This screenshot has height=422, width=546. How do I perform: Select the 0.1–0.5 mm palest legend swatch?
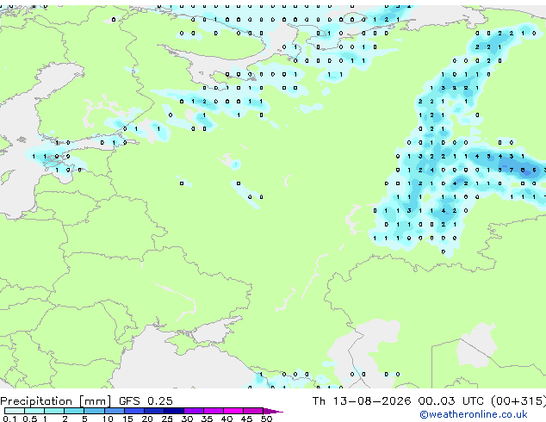point(15,411)
